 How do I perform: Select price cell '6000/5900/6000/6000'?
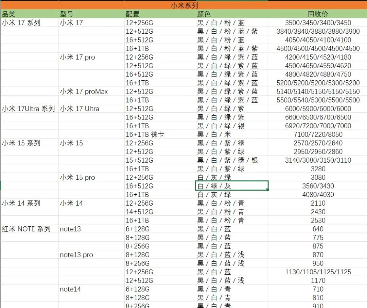click(318, 109)
